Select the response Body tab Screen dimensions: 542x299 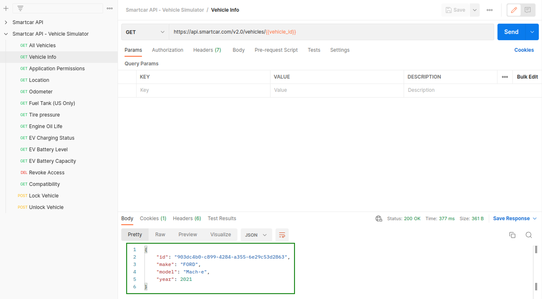127,218
